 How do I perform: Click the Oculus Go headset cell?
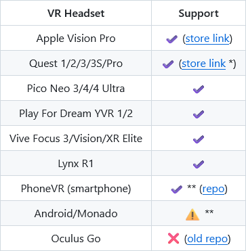(x=76, y=239)
